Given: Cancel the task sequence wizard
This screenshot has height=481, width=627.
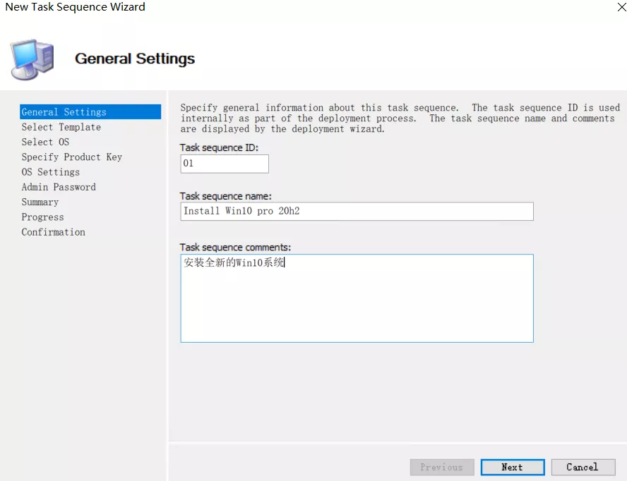Looking at the screenshot, I should (x=582, y=467).
